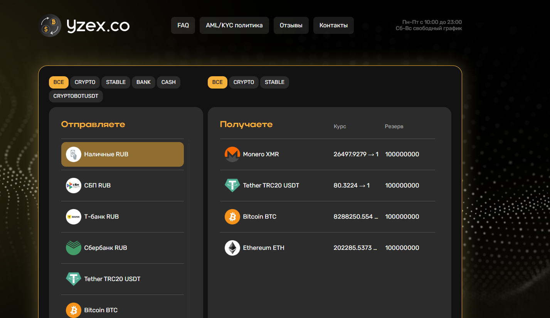Click the Bitcoin icon in the Получаете list

tap(232, 217)
